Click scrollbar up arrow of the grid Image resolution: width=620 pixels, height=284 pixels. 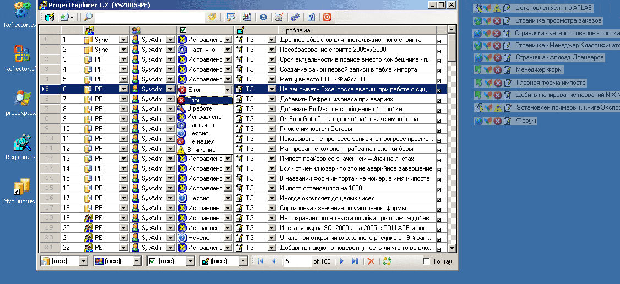click(x=452, y=30)
